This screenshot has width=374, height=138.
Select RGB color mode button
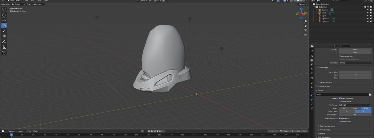coord(355,108)
